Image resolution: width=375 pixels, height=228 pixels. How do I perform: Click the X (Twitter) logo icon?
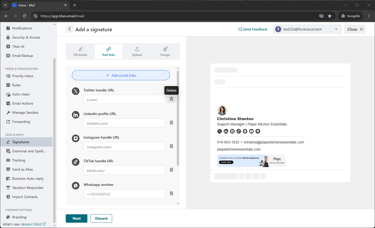[x=76, y=91]
